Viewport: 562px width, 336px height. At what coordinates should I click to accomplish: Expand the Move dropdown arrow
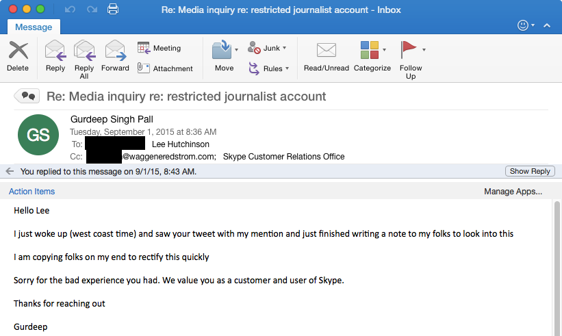(237, 50)
